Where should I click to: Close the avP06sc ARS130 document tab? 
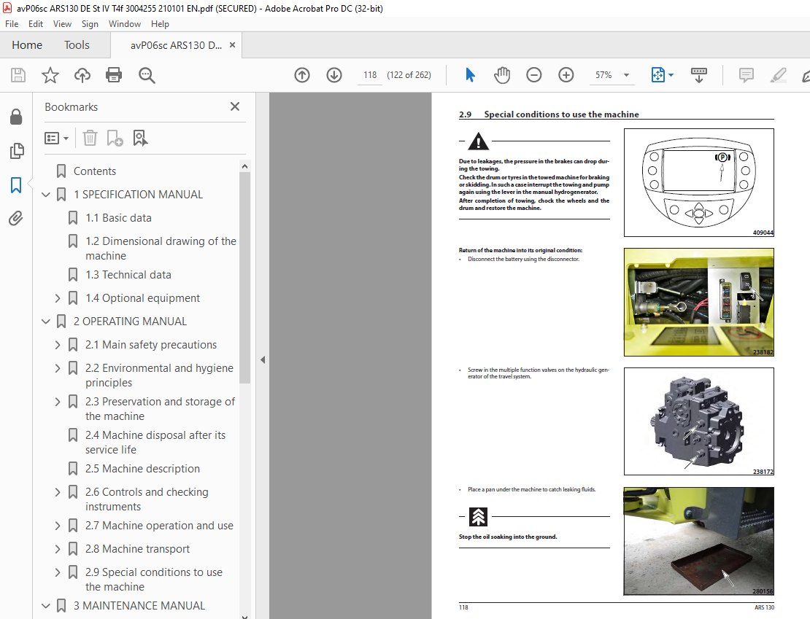233,45
